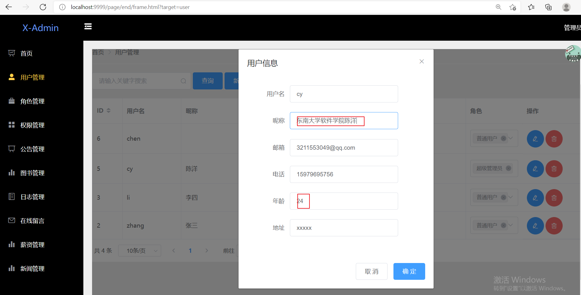Click the 邮箱 input field
581x295 pixels.
(x=344, y=147)
